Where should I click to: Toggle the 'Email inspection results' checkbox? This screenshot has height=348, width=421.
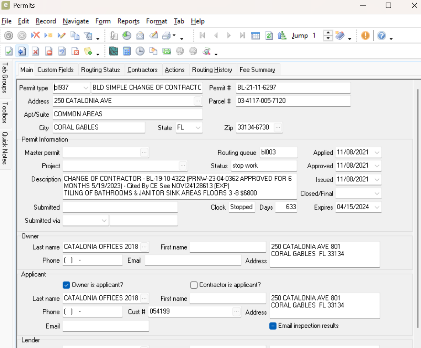click(x=273, y=326)
